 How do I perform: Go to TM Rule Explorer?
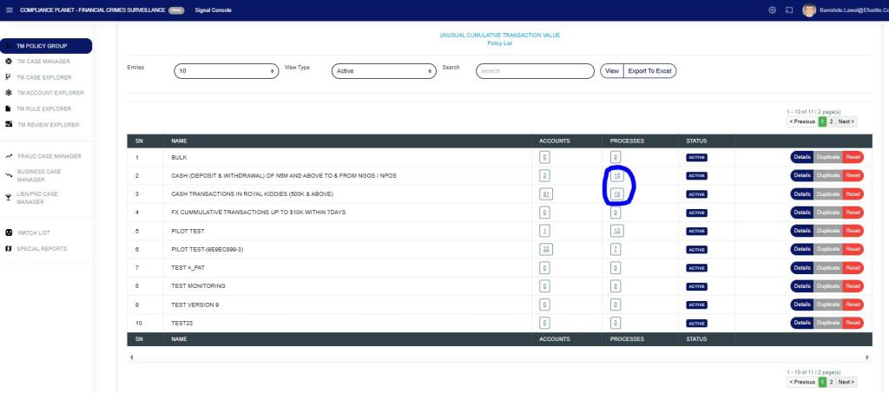tap(43, 108)
